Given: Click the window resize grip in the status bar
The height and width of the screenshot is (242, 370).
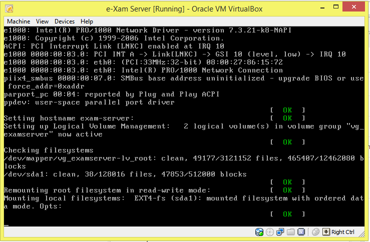Looking at the screenshot, I should point(361,234).
